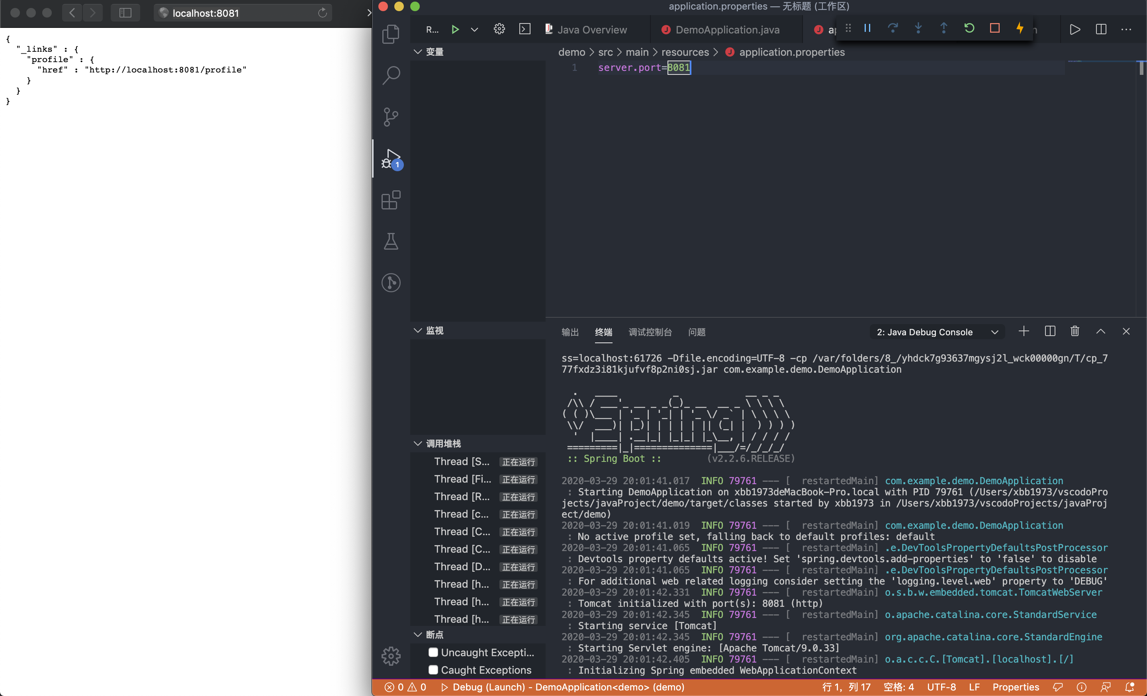This screenshot has height=696, width=1147.
Task: Click Properties language mode in status bar
Action: 1015,687
